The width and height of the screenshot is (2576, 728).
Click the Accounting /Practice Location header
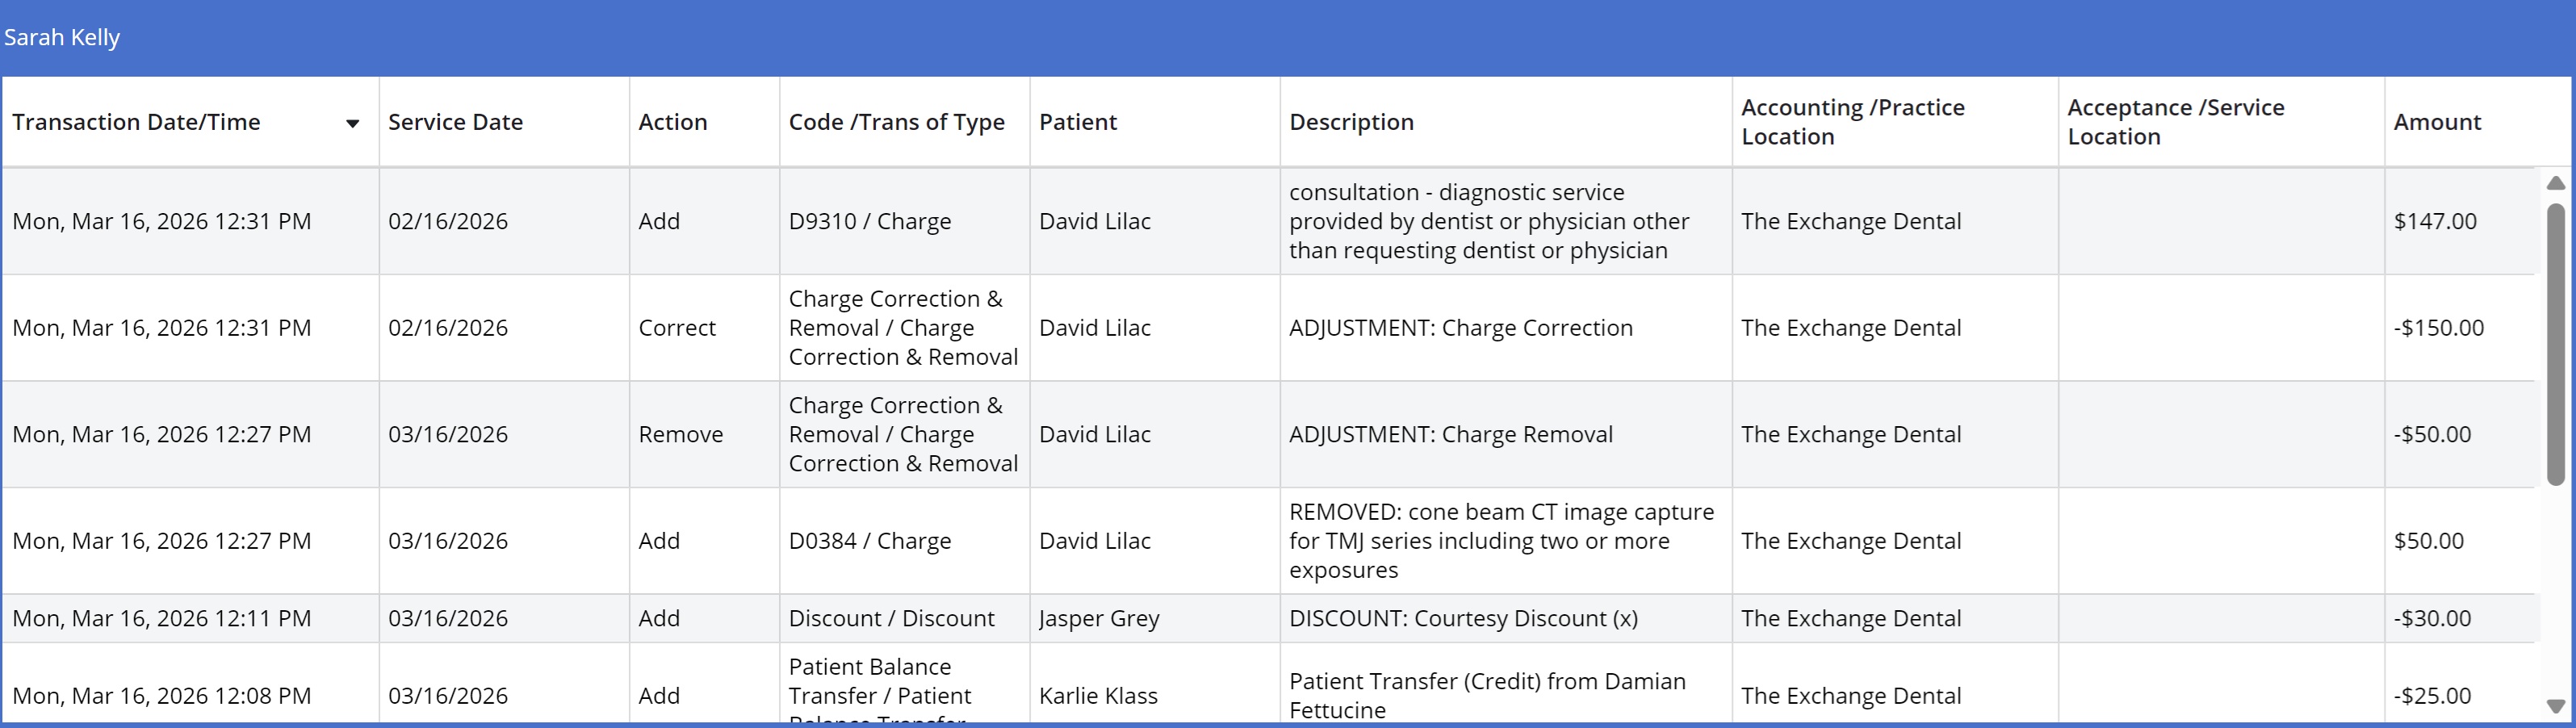click(1852, 122)
